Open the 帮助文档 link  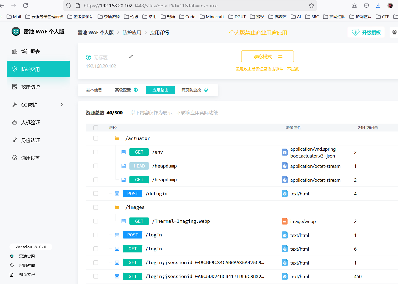[x=27, y=275]
